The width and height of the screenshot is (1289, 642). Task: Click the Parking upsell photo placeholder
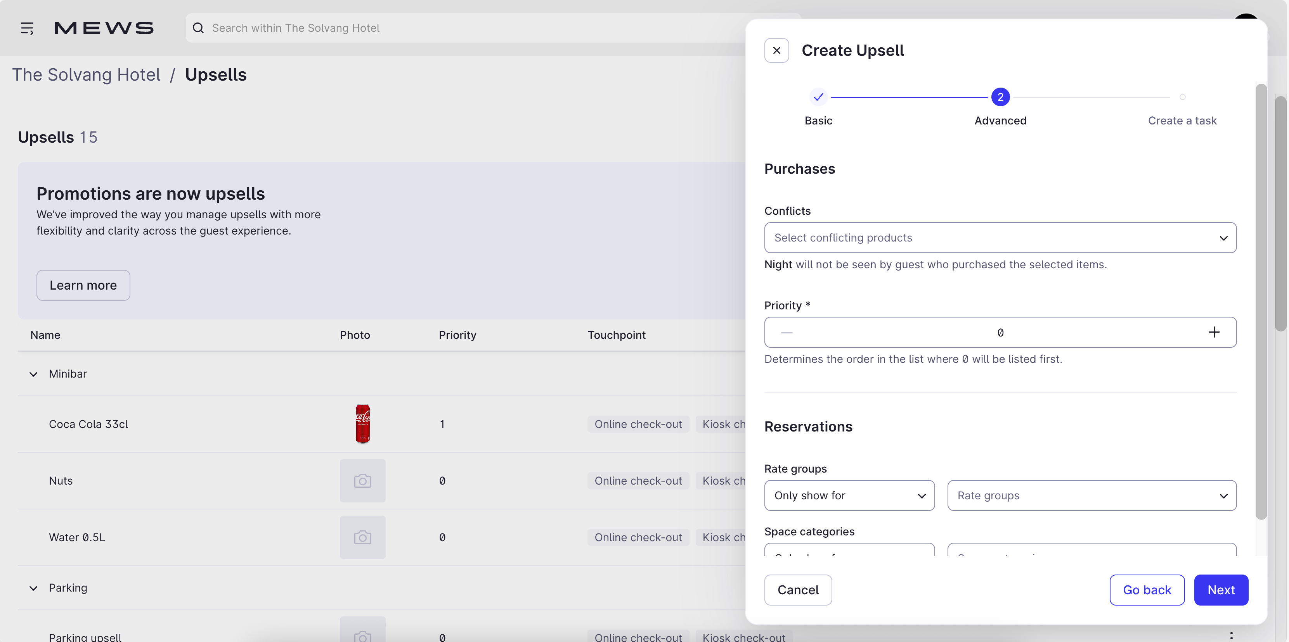click(363, 630)
